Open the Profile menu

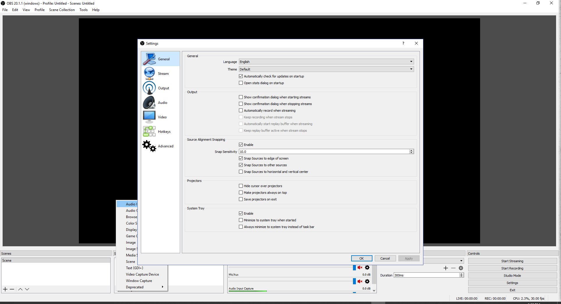click(x=40, y=10)
